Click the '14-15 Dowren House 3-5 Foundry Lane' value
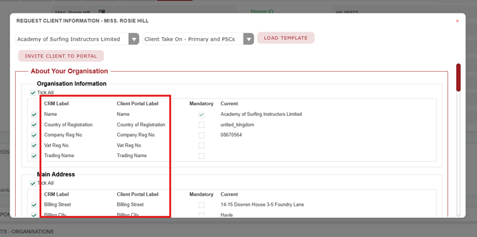The width and height of the screenshot is (477, 237). pyautogui.click(x=262, y=205)
